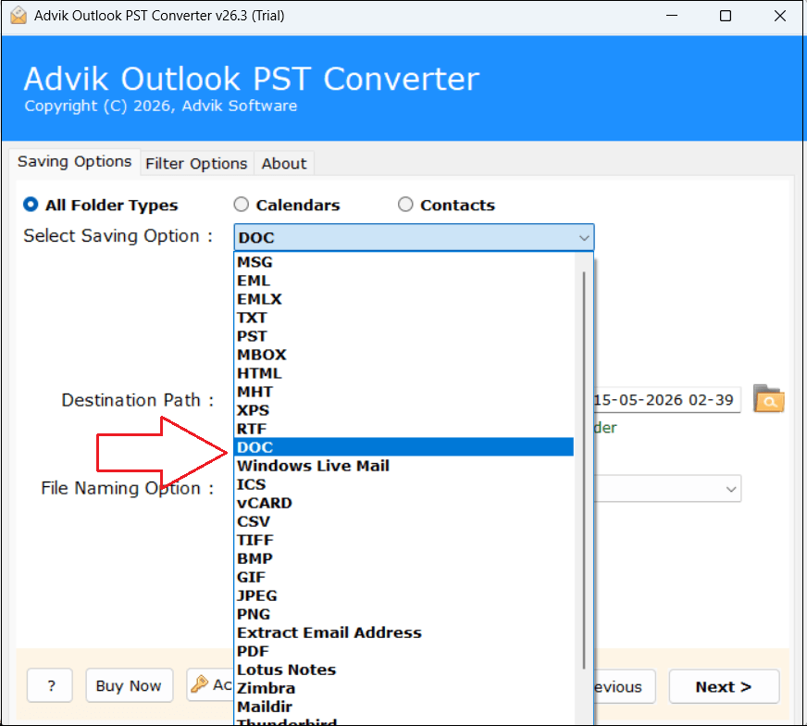
Task: Choose Windows Live Mail option
Action: pyautogui.click(x=404, y=466)
